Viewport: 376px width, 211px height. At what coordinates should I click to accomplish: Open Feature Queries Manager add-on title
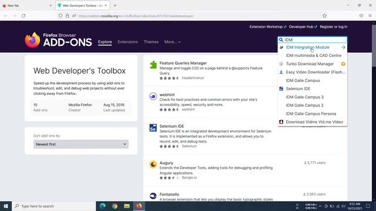click(x=183, y=63)
